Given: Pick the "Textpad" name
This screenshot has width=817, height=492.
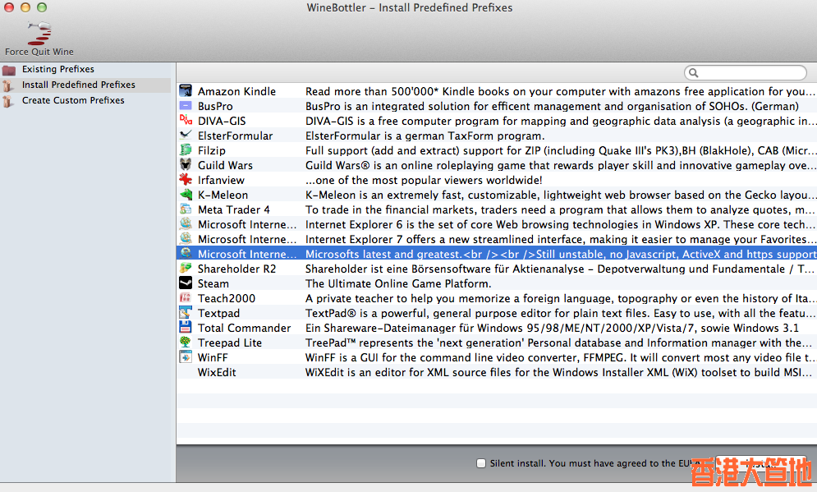Looking at the screenshot, I should pyautogui.click(x=219, y=313).
